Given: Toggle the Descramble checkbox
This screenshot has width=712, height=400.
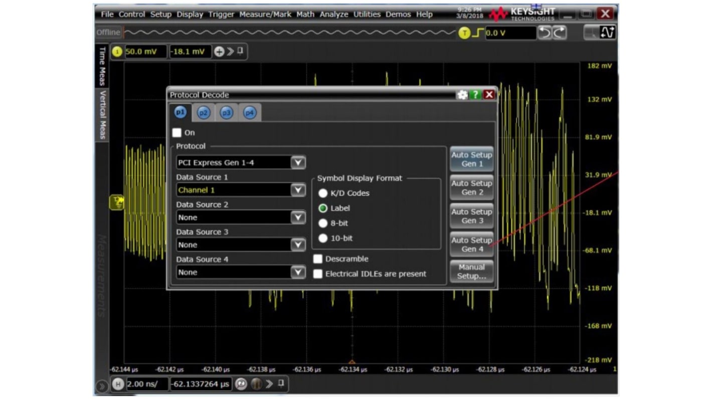Looking at the screenshot, I should coord(317,259).
